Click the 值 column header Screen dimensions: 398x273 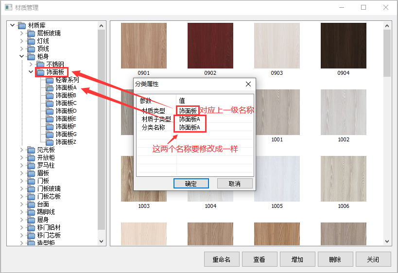215,101
